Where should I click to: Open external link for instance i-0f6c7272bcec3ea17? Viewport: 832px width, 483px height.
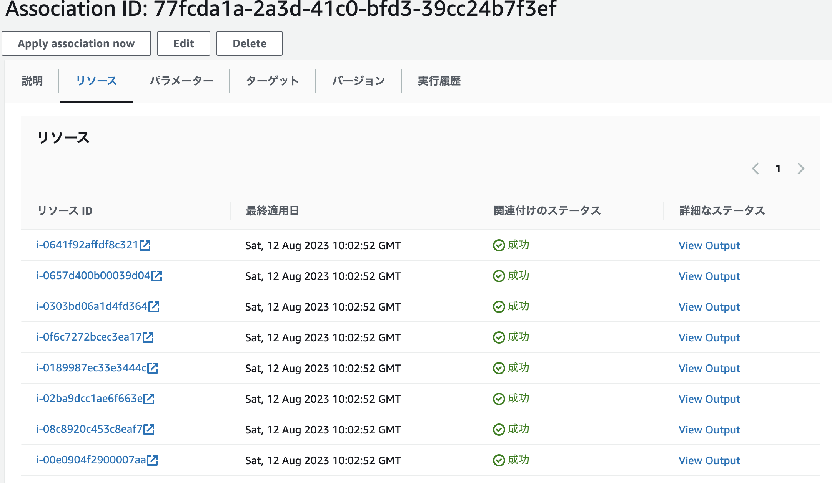149,337
